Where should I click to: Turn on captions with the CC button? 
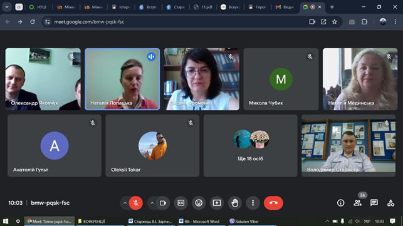[181, 203]
